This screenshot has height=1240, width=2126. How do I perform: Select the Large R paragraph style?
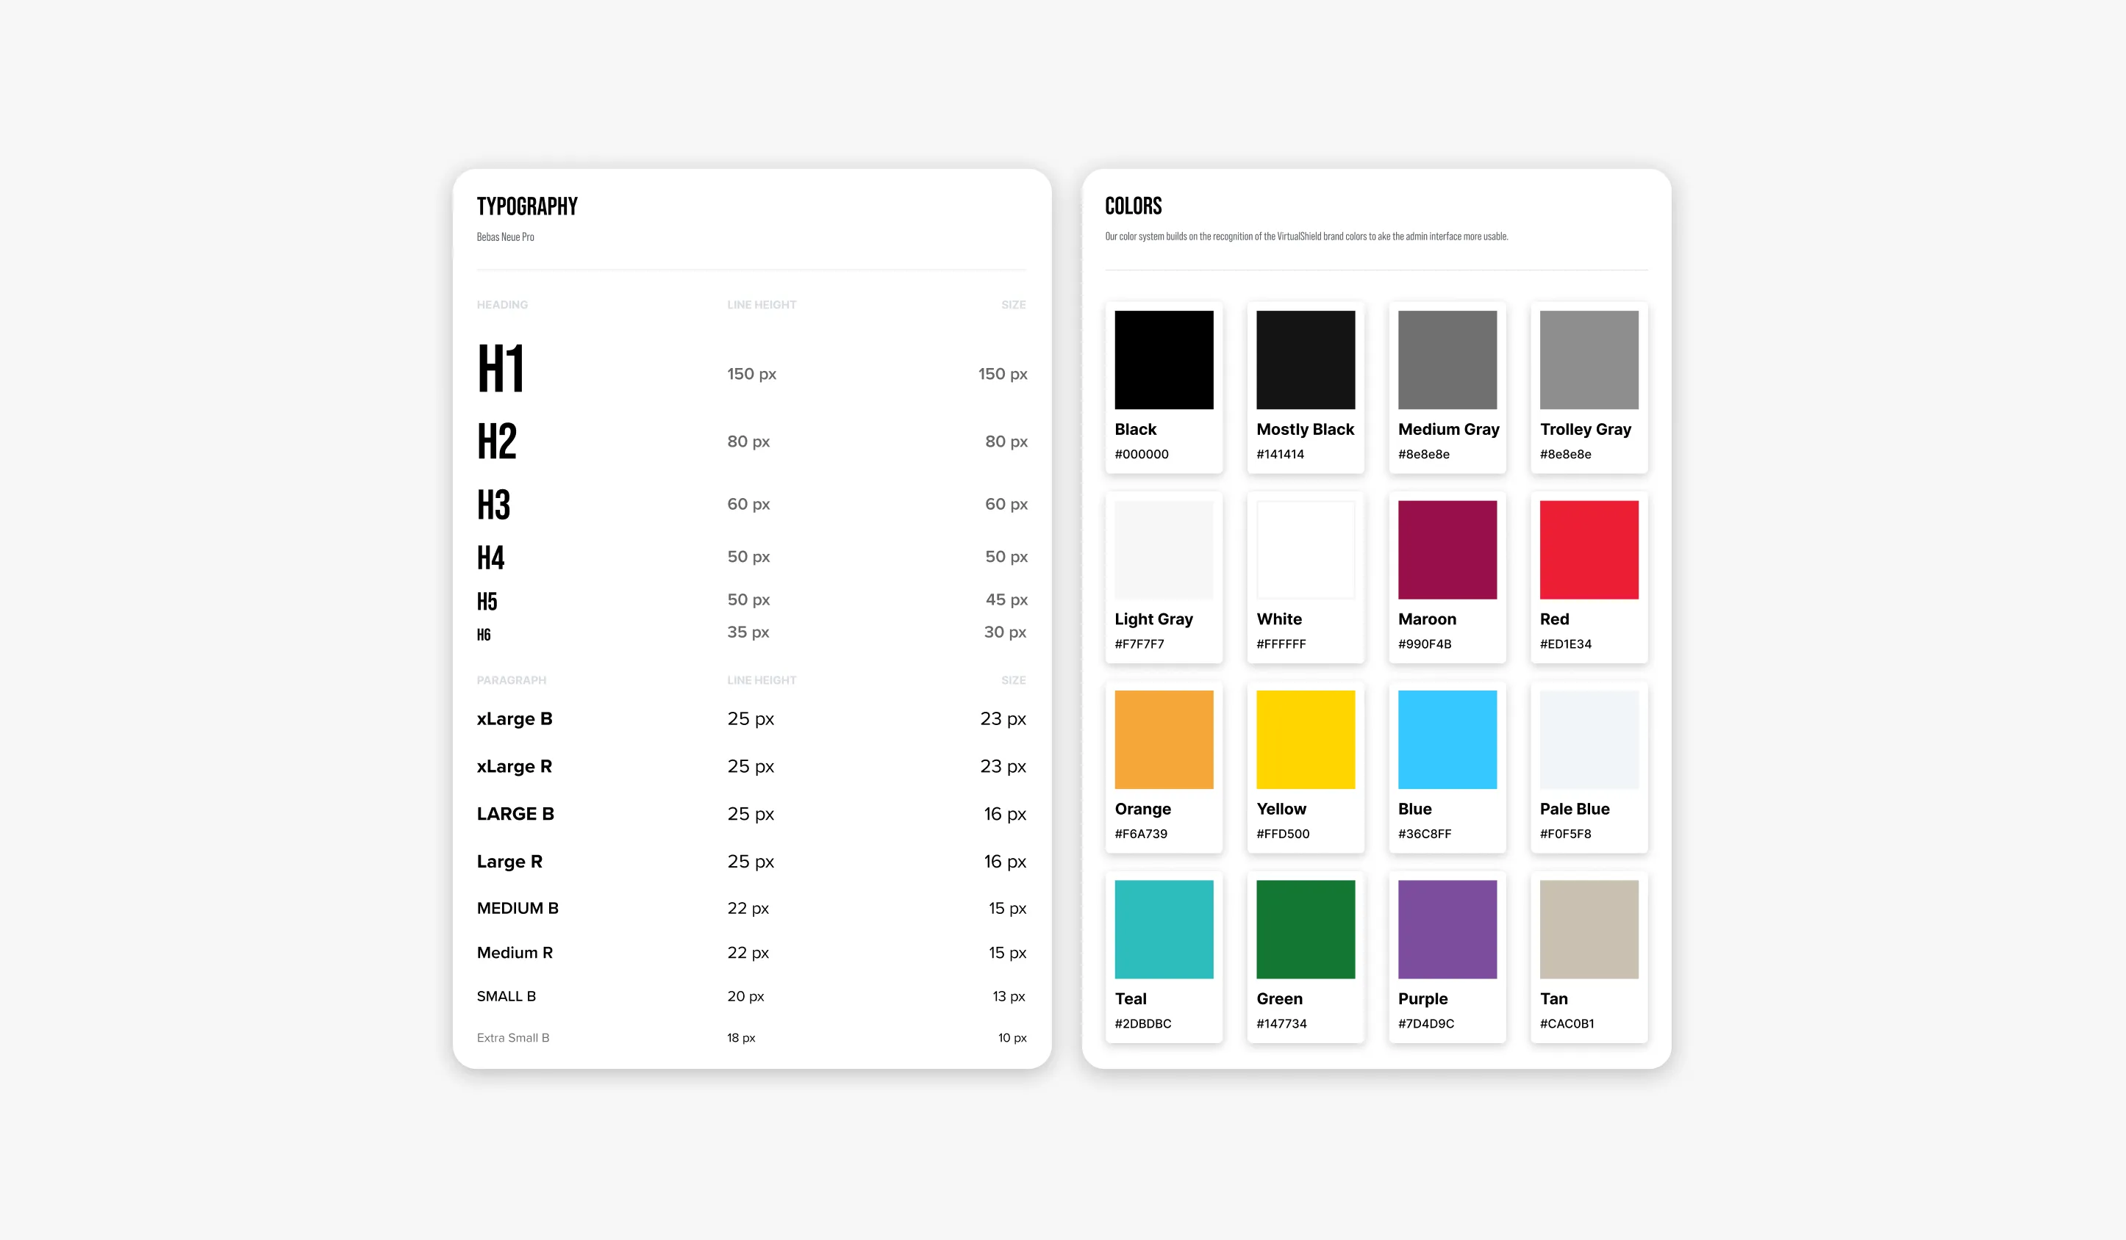(x=509, y=861)
